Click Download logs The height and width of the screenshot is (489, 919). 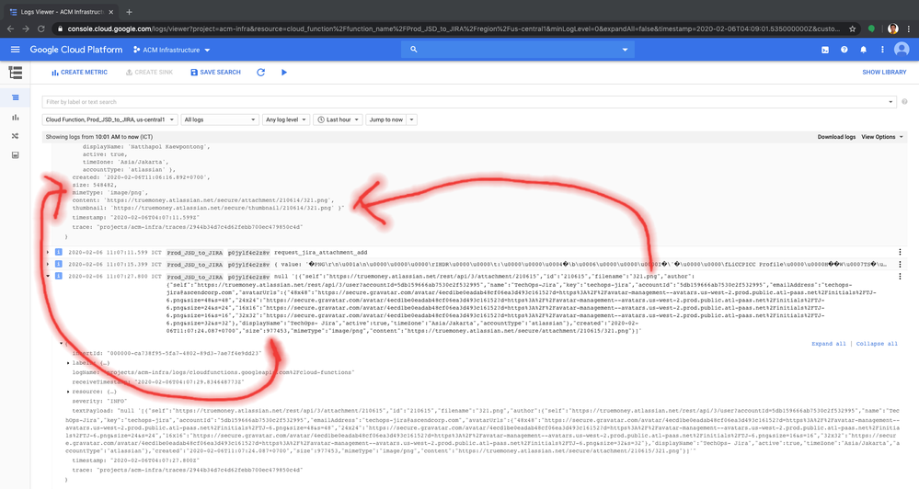click(836, 136)
